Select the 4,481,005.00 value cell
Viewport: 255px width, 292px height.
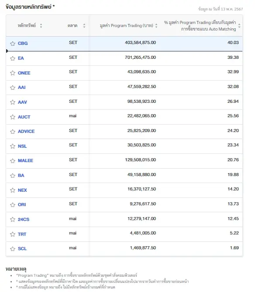143,233
